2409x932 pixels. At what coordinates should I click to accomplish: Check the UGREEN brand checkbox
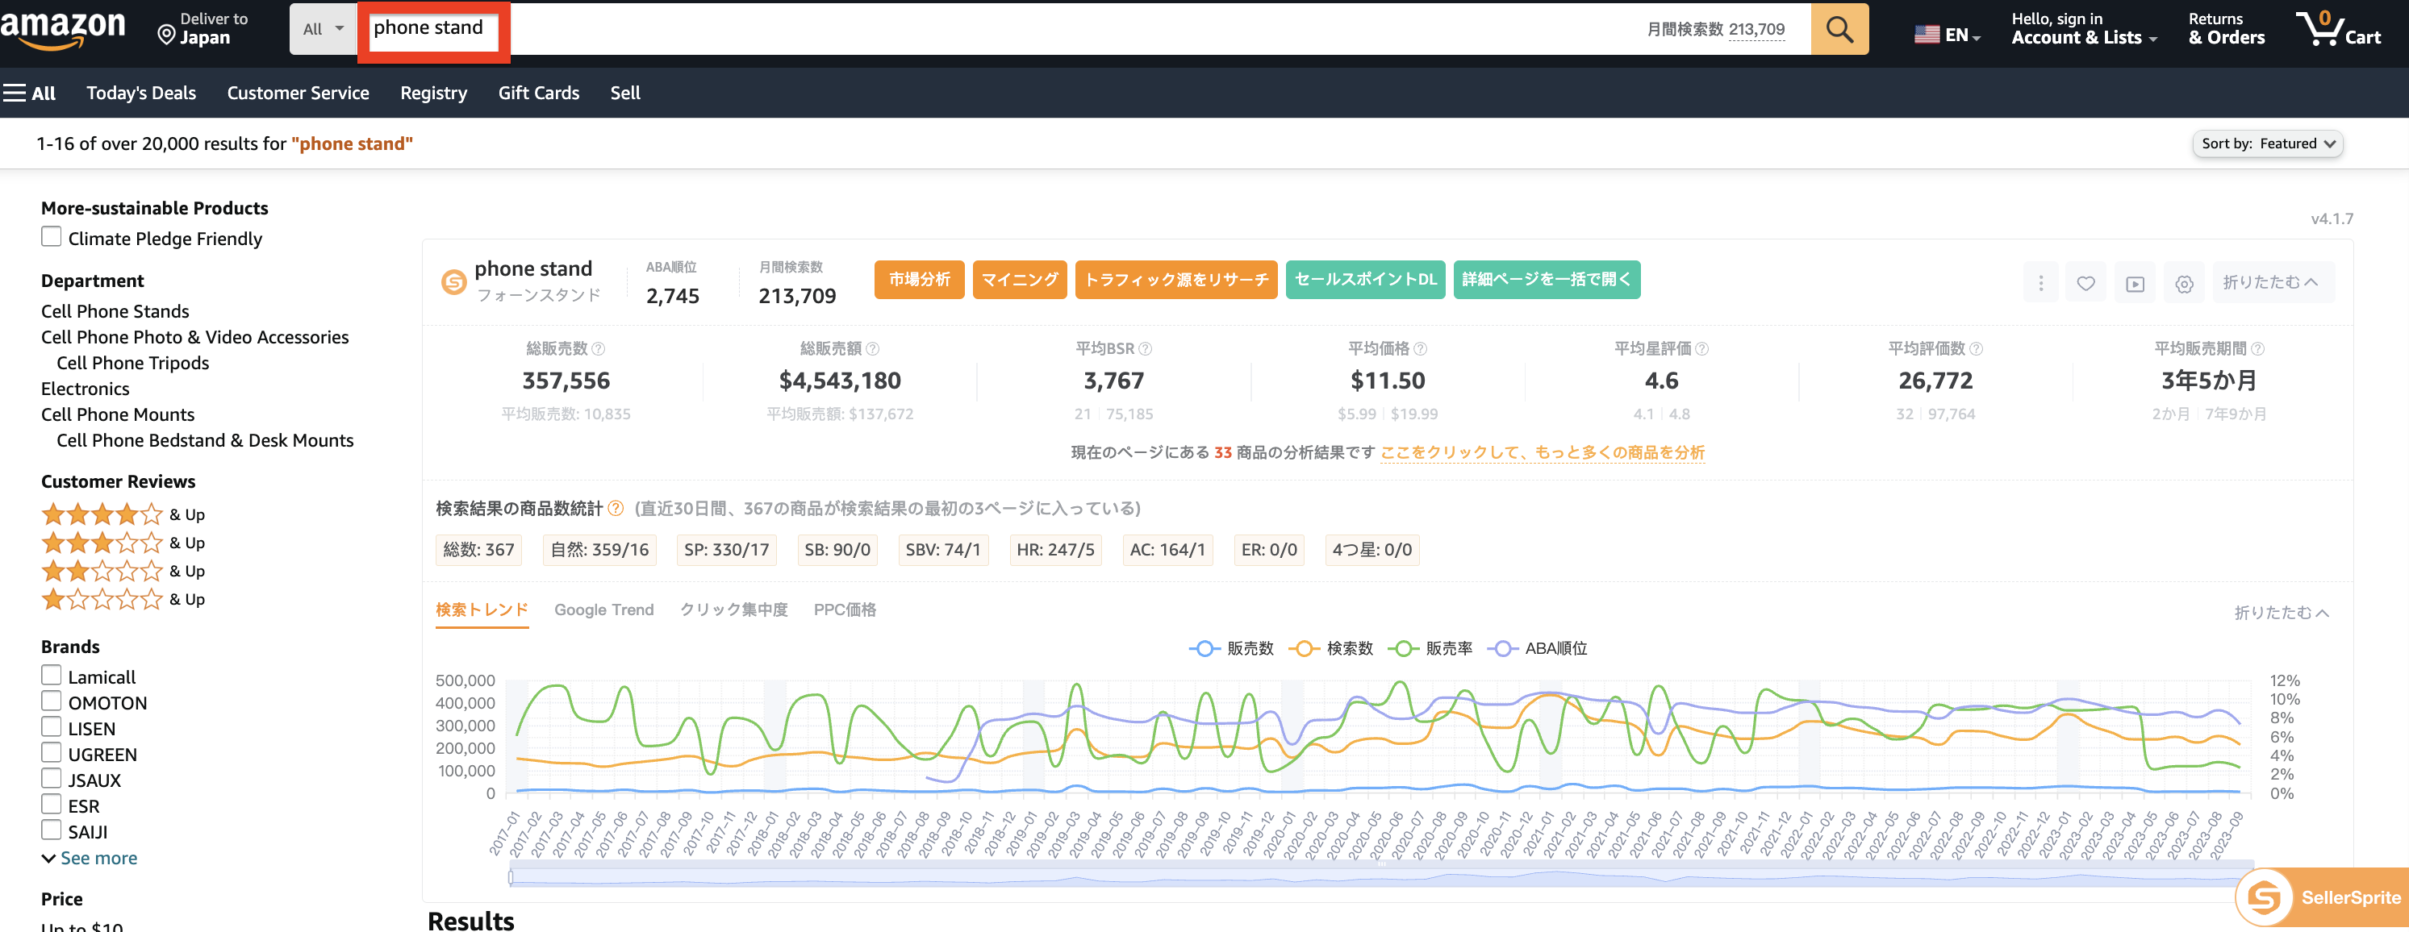click(52, 752)
